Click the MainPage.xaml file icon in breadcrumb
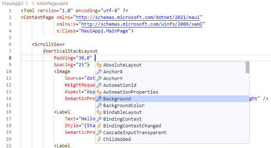Image resolution: width=271 pixels, height=148 pixels. pos(34,3)
